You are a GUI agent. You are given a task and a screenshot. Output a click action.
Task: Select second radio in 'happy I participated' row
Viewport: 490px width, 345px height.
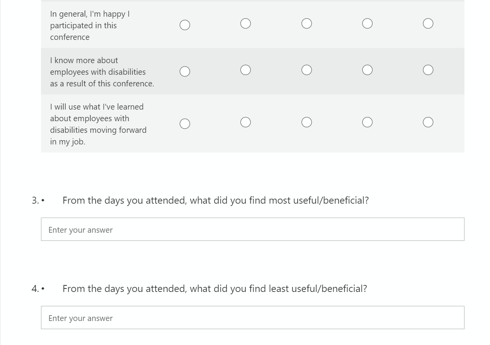[x=246, y=24]
